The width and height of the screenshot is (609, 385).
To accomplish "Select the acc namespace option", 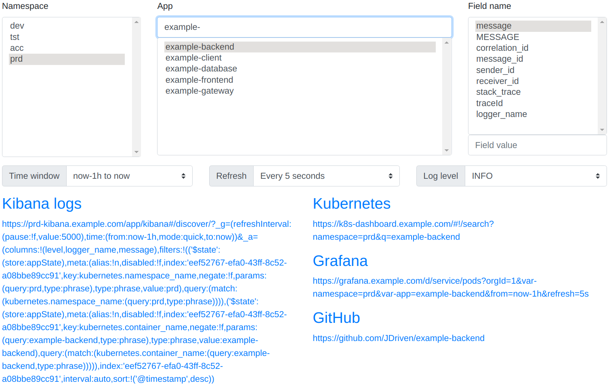I will pyautogui.click(x=67, y=48).
